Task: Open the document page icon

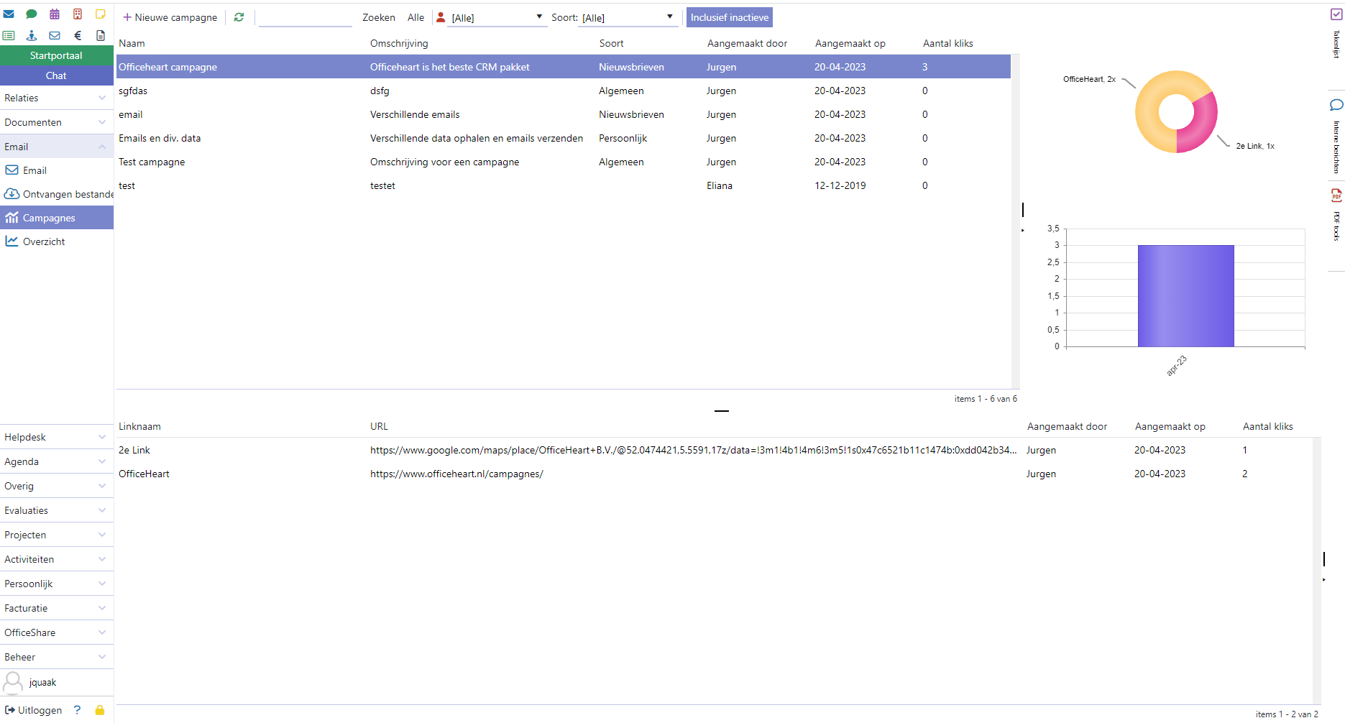Action: point(101,35)
